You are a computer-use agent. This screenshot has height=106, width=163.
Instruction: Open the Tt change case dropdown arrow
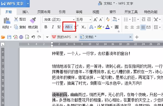(119, 19)
